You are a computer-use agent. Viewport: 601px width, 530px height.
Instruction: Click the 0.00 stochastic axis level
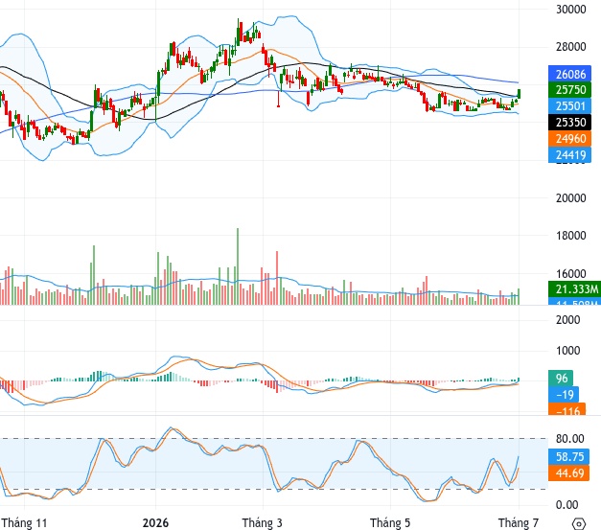[x=566, y=505]
